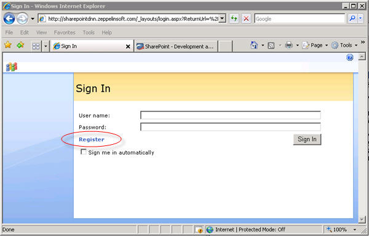Image resolution: width=369 pixels, height=236 pixels.
Task: Open the Page toolbar menu
Action: pyautogui.click(x=315, y=45)
